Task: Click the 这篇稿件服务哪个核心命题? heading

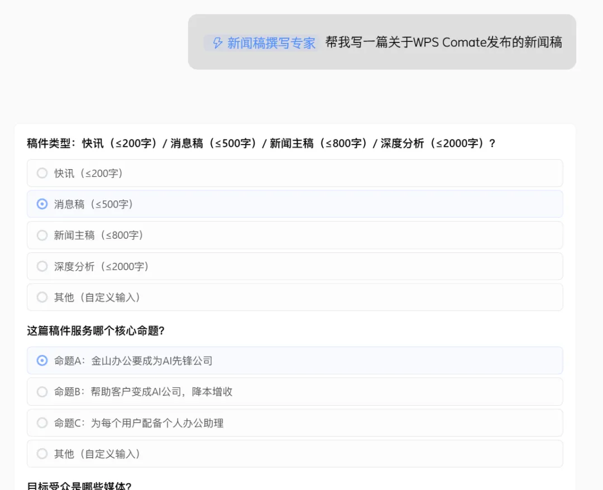Action: click(x=96, y=330)
